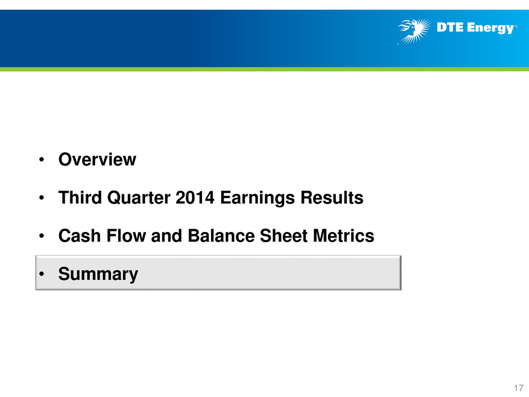This screenshot has height=397, width=529.
Task: Click the green stripe under the header
Action: click(x=264, y=69)
